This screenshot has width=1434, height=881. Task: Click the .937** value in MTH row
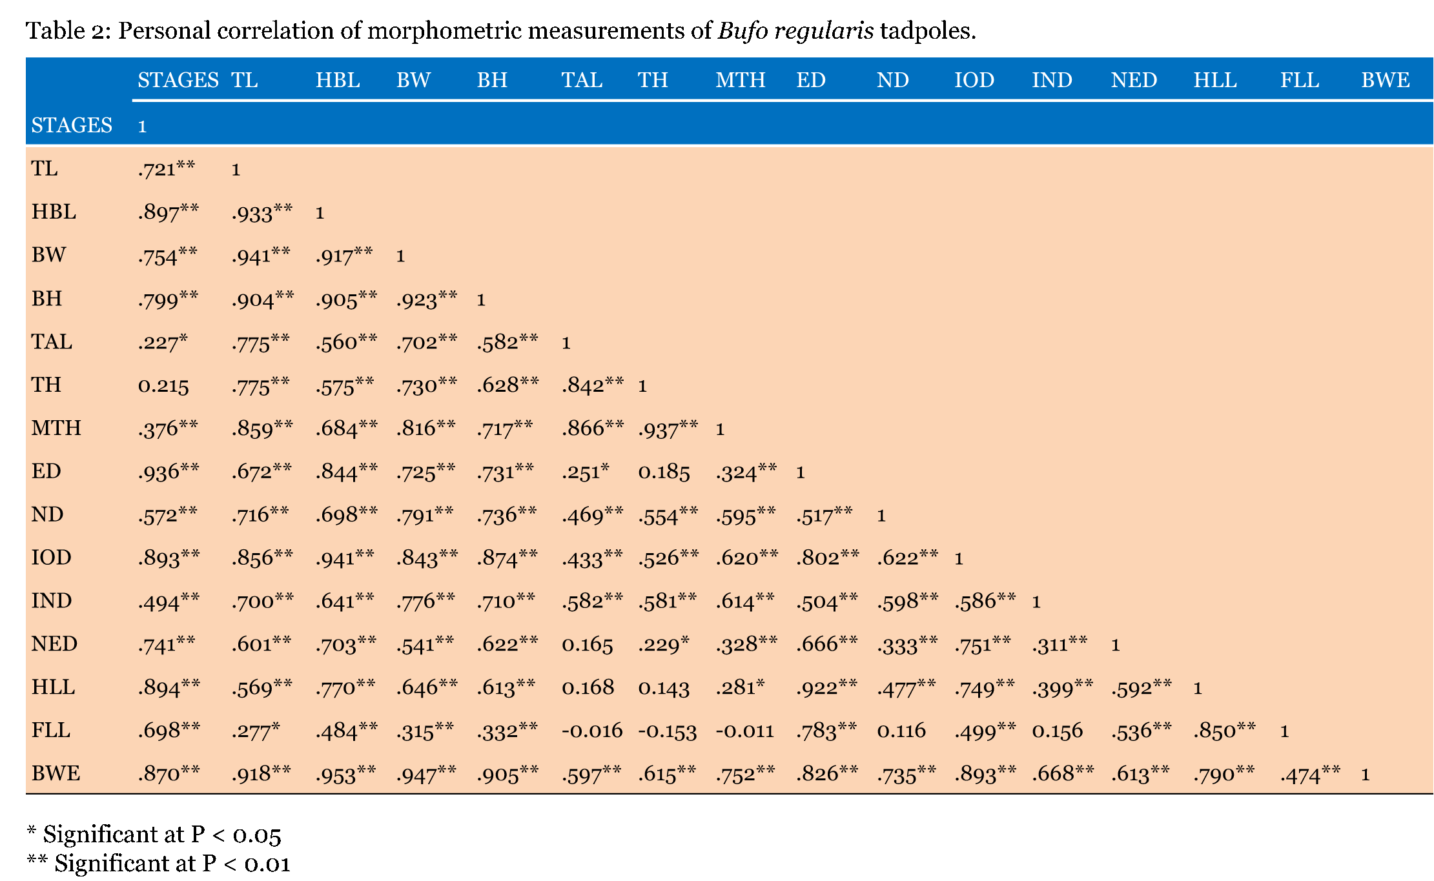[x=668, y=429]
